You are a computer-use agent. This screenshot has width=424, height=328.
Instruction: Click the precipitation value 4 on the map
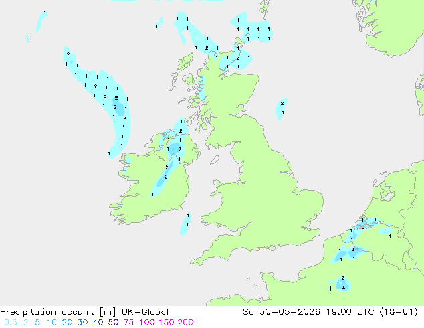(344, 287)
